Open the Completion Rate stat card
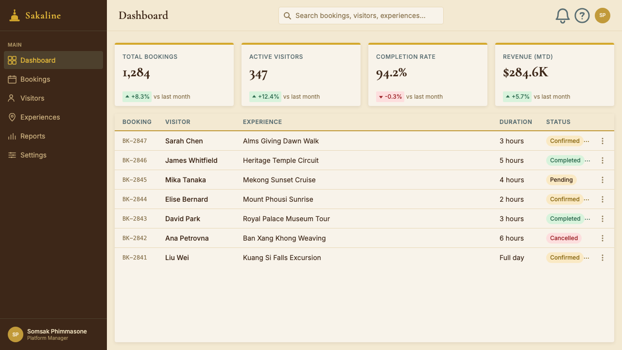The width and height of the screenshot is (622, 350). [x=428, y=74]
